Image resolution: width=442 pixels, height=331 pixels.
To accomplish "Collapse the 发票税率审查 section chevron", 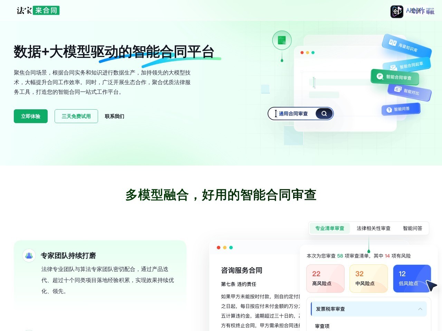I will pyautogui.click(x=420, y=309).
